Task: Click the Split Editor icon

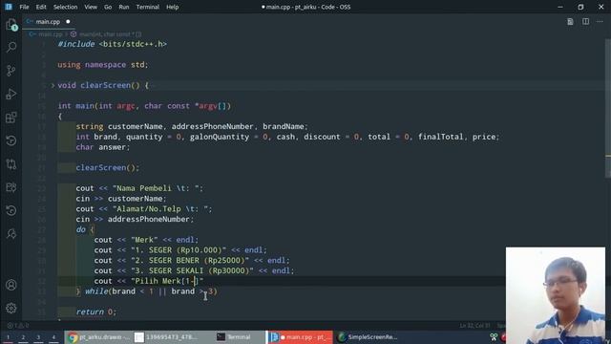Action: [585, 22]
